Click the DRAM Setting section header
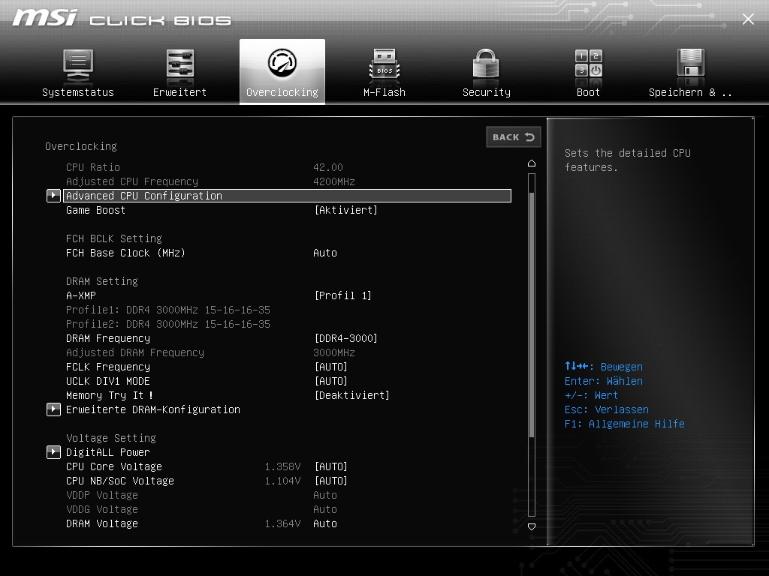Viewport: 769px width, 576px height. (x=102, y=281)
